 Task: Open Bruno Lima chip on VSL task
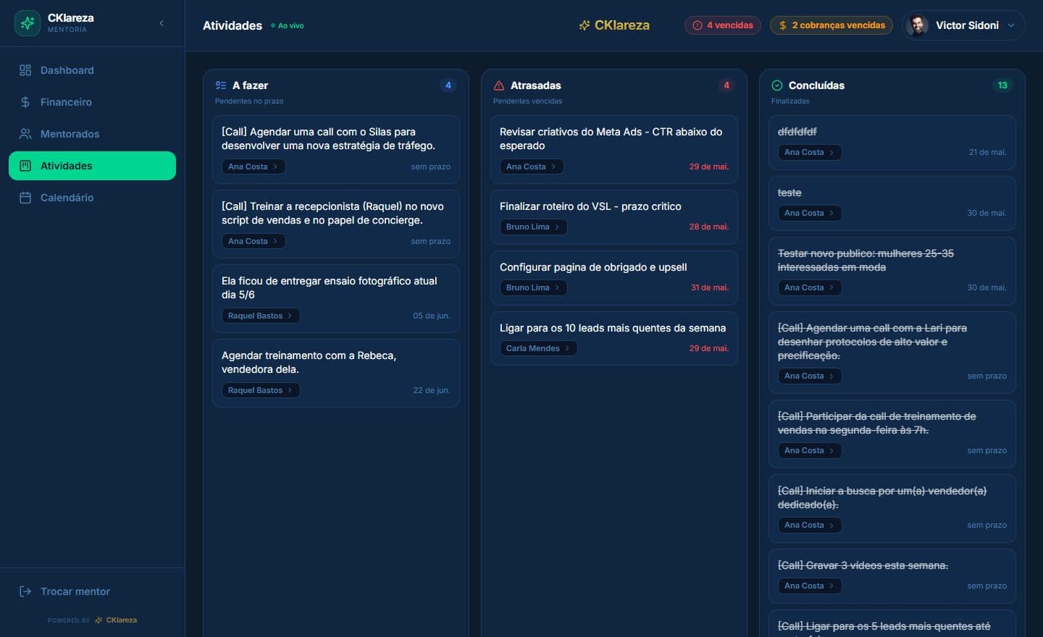click(x=533, y=227)
